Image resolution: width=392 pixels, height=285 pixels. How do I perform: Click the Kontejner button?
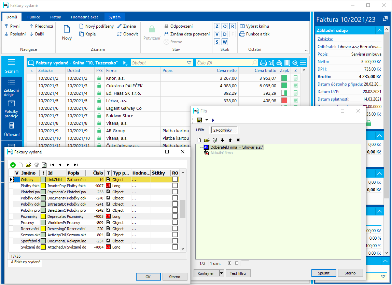coord(206,273)
